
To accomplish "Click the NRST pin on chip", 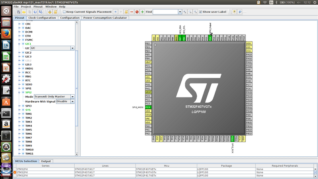I will click(x=148, y=92).
